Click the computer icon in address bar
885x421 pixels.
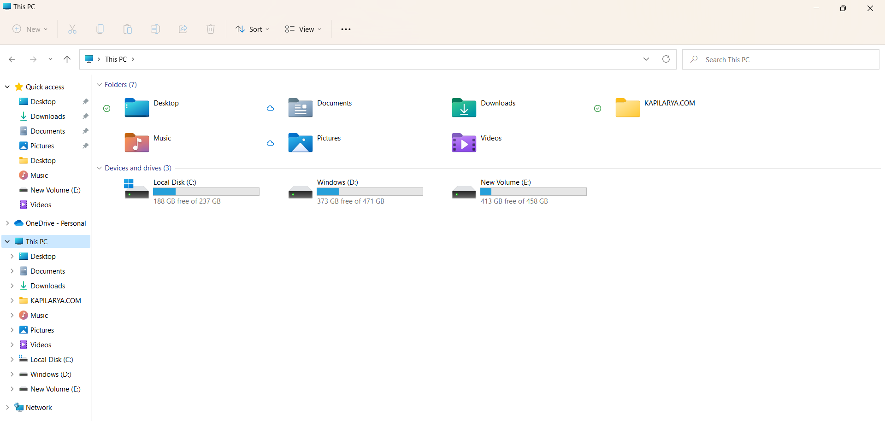89,59
